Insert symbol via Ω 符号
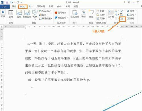 tap(131, 15)
